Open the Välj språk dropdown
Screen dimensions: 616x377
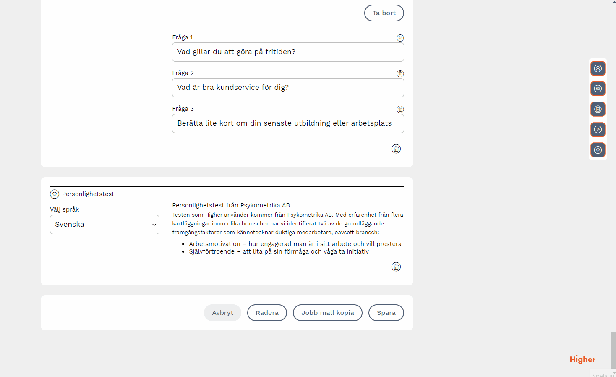point(104,225)
